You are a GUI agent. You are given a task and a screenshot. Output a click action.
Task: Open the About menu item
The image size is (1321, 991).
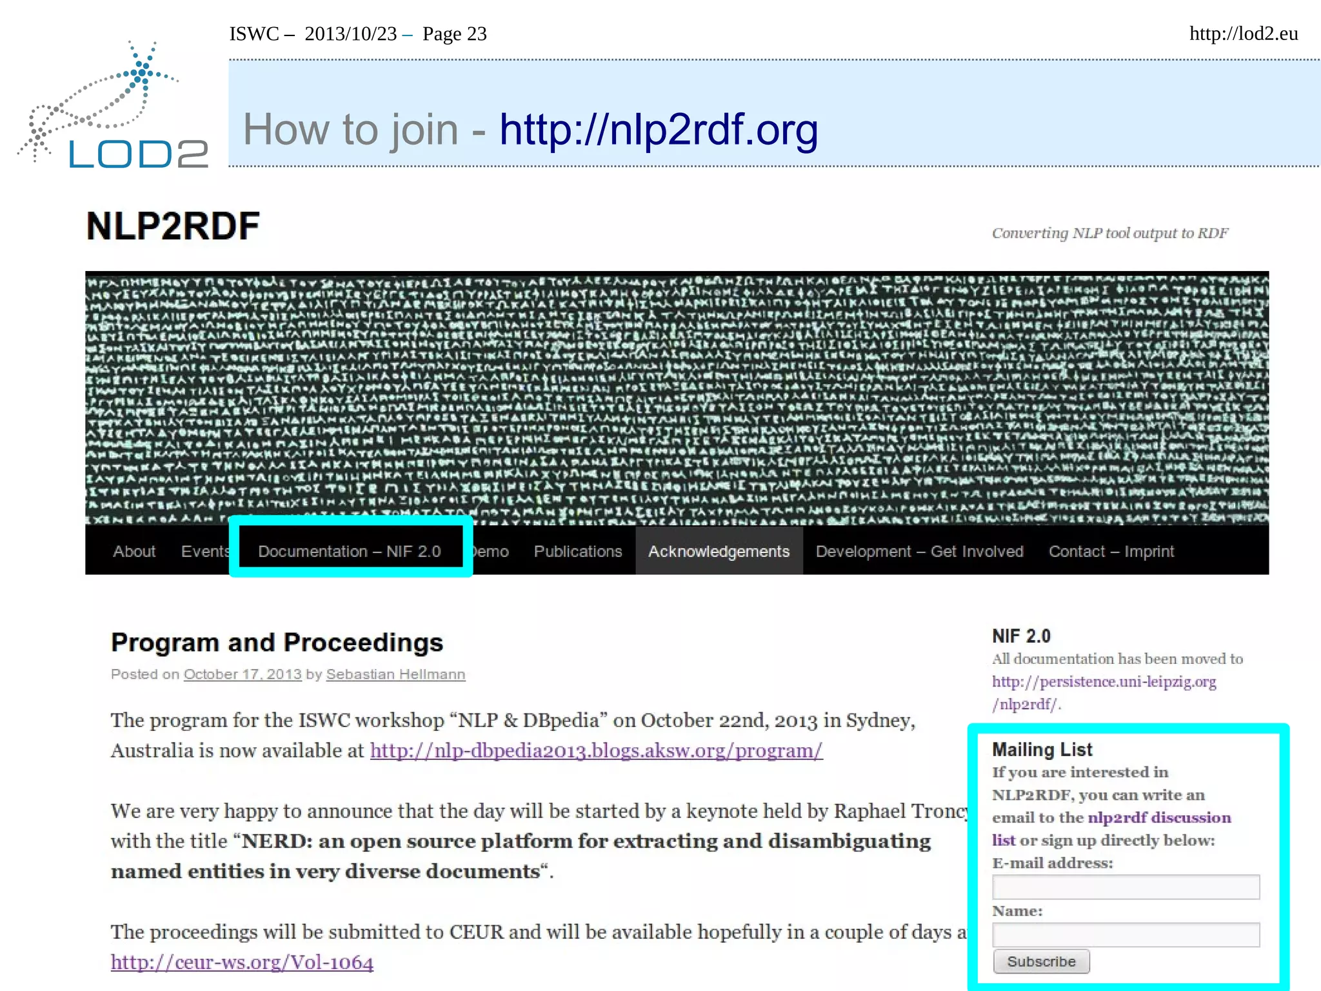tap(134, 552)
